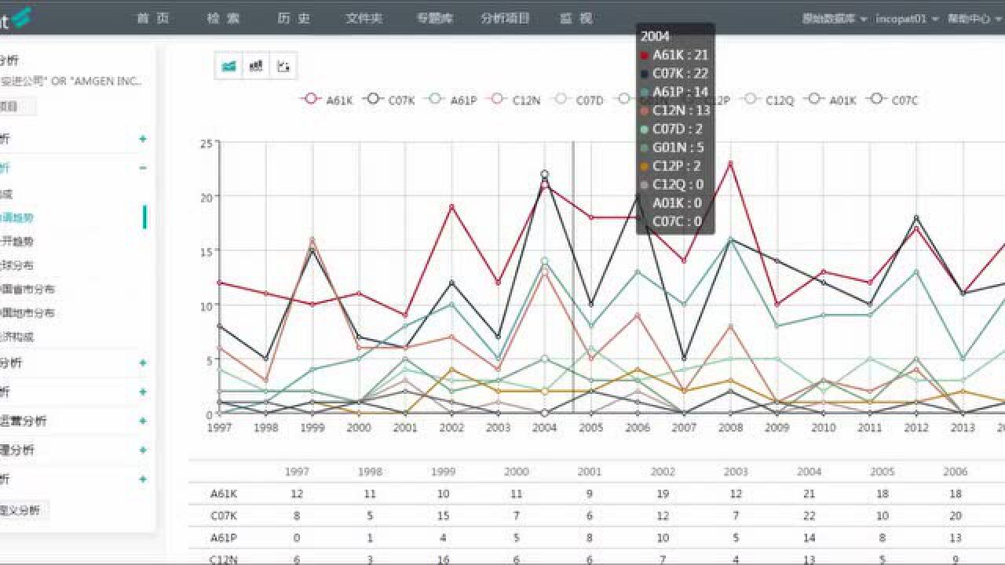The image size is (1005, 565).
Task: Click the 监视 navigation link
Action: pyautogui.click(x=576, y=19)
